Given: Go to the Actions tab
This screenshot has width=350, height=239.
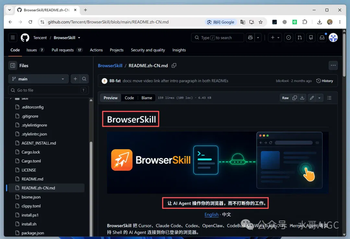Looking at the screenshot, I should point(96,50).
